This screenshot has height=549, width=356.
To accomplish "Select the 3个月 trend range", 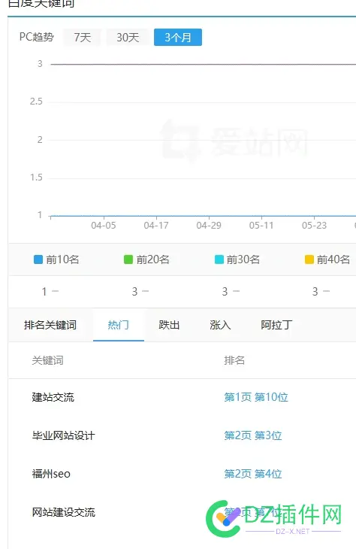I will 178,38.
